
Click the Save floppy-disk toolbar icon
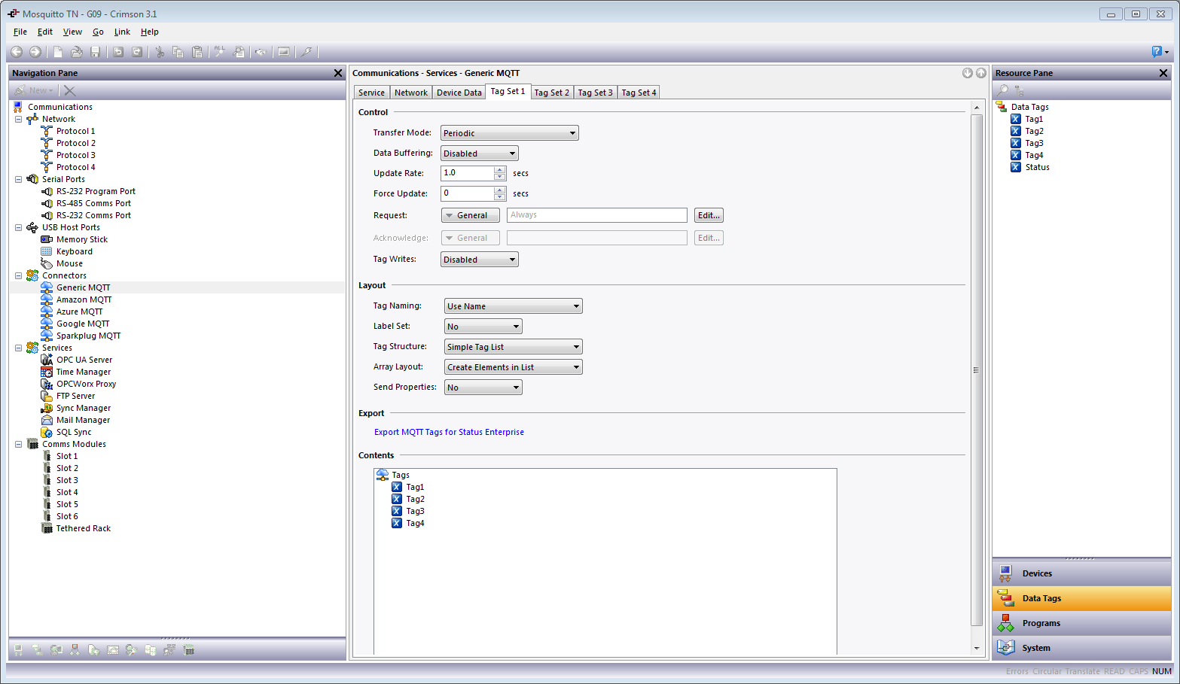pos(96,52)
